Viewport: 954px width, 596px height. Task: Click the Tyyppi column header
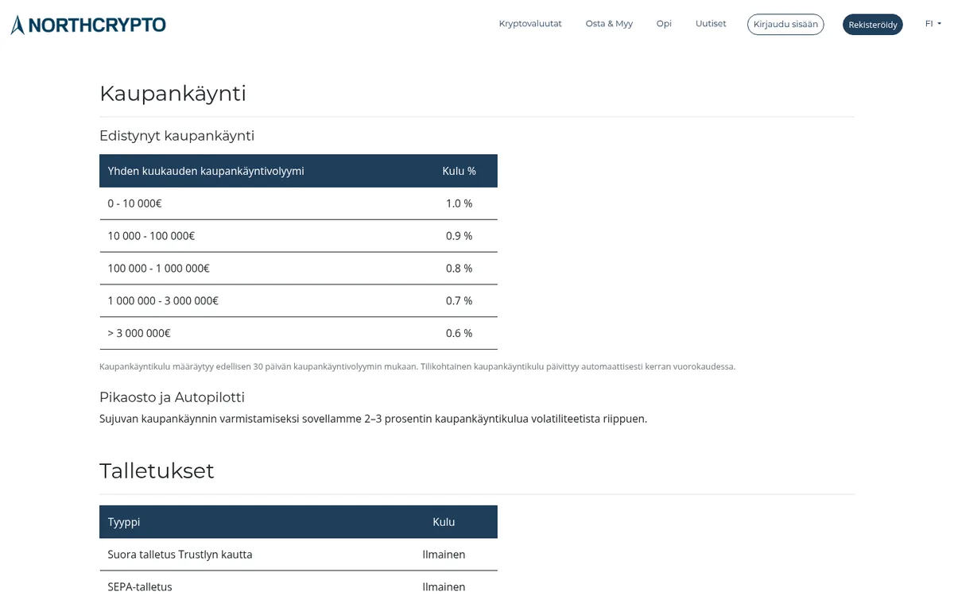(x=124, y=522)
